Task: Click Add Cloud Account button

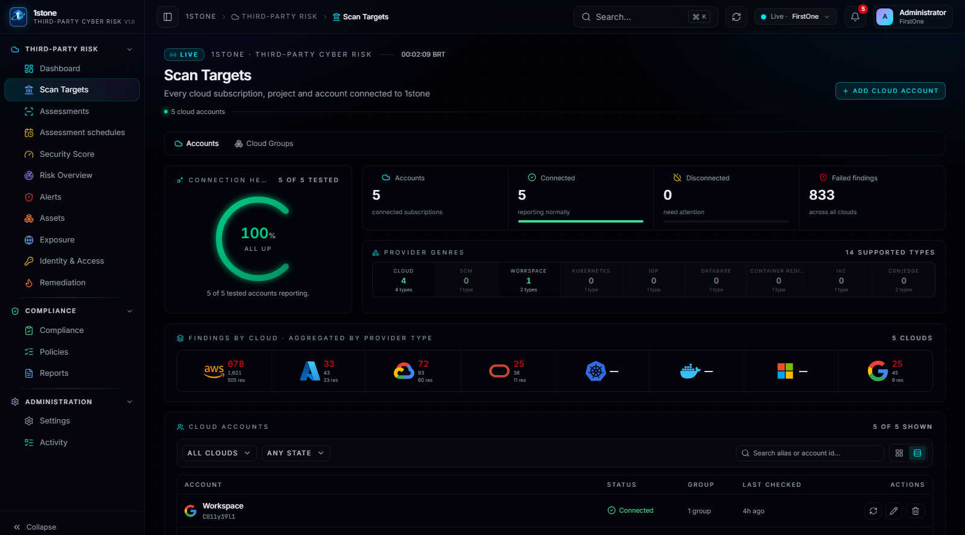Action: click(890, 91)
